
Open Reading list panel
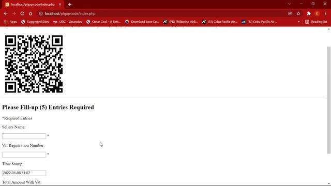(316, 22)
